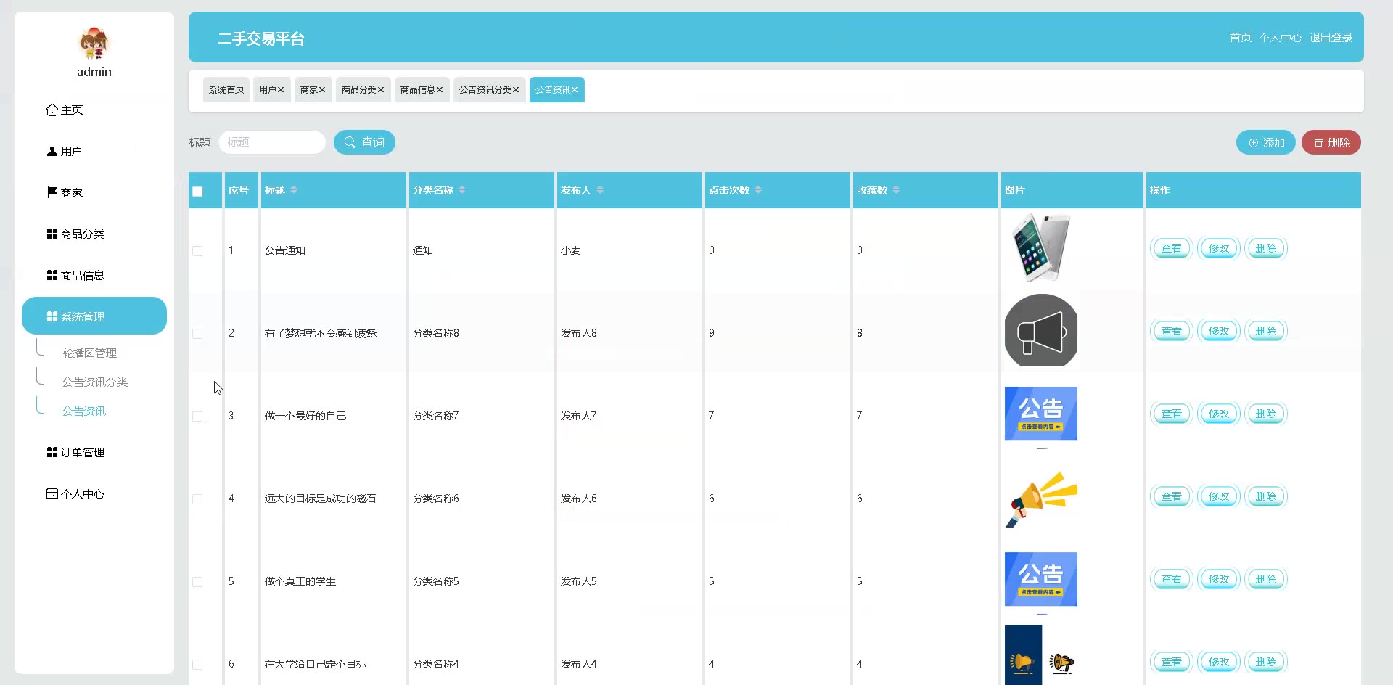Open the 个人中心 sidebar item

76,494
